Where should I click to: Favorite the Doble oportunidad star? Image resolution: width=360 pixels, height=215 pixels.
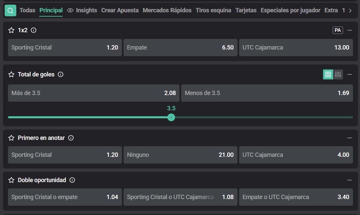pyautogui.click(x=11, y=180)
